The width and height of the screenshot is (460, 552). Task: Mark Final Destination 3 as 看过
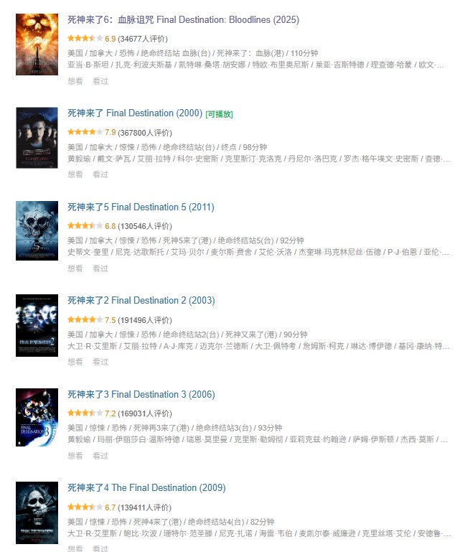(x=100, y=456)
